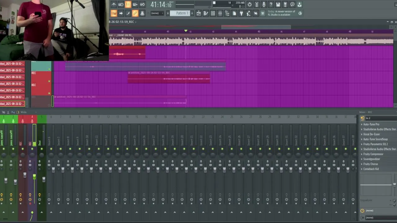Open the Browser panel

pyautogui.click(x=227, y=13)
